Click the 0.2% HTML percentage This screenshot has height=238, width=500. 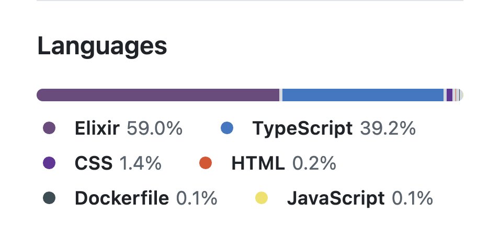pyautogui.click(x=314, y=163)
